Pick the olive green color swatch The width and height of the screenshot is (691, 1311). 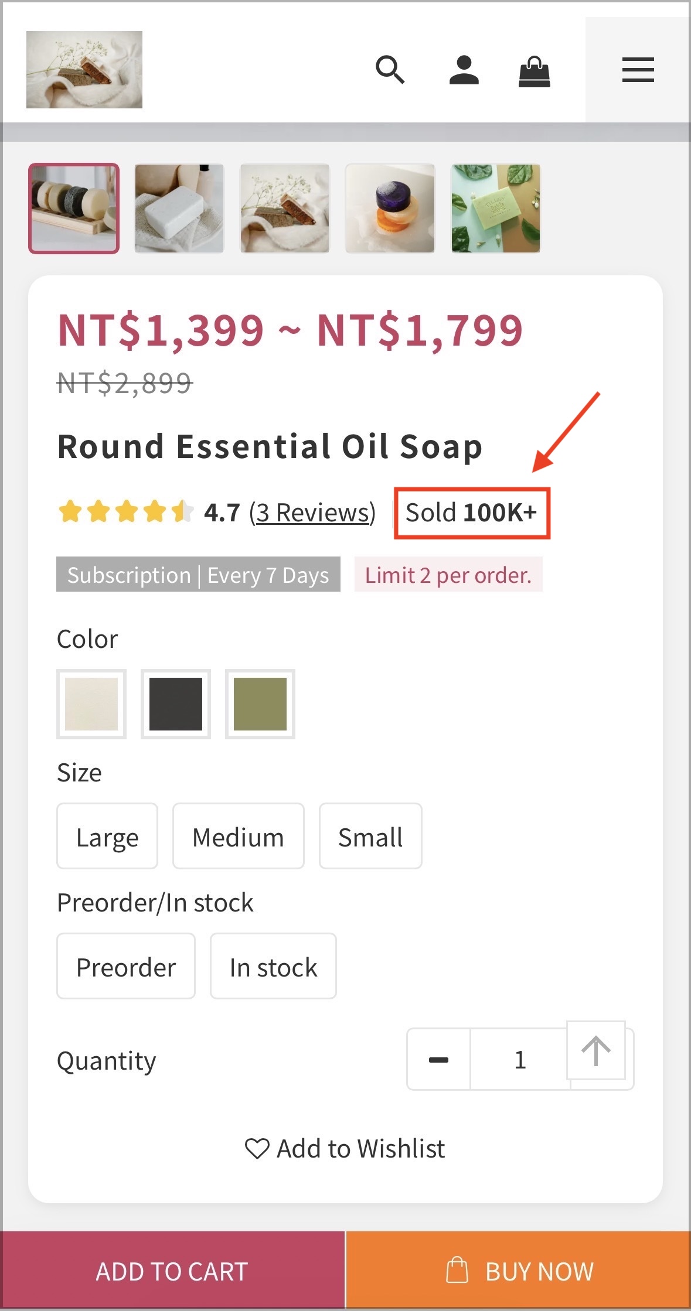point(260,704)
